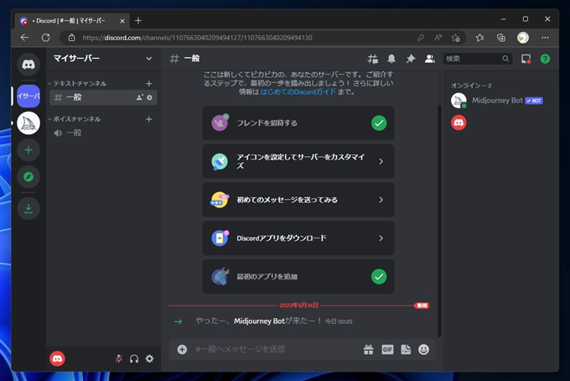Expand the マイサーバー server dropdown menu
Viewport: 570px width, 381px height.
point(148,59)
